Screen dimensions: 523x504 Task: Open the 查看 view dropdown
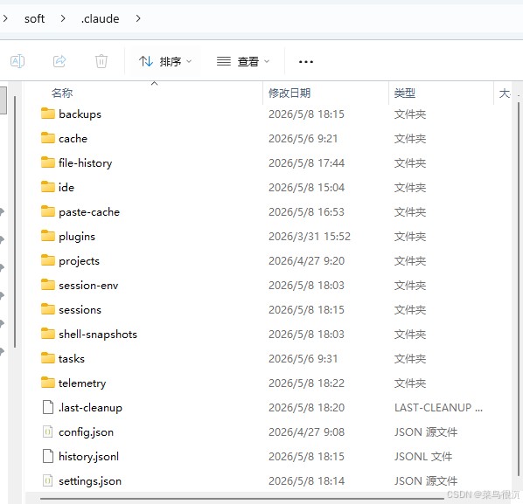(x=243, y=61)
